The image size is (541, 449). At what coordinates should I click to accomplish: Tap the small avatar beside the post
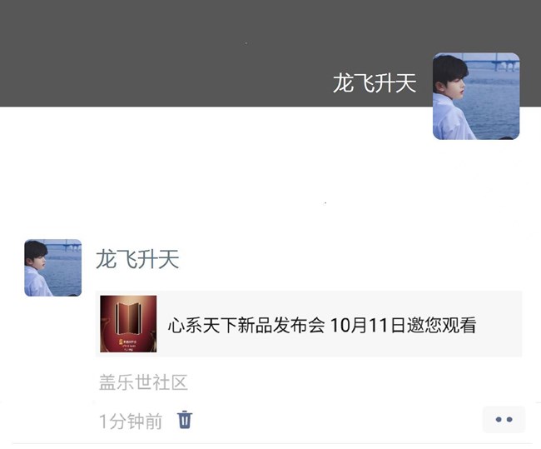click(x=52, y=267)
